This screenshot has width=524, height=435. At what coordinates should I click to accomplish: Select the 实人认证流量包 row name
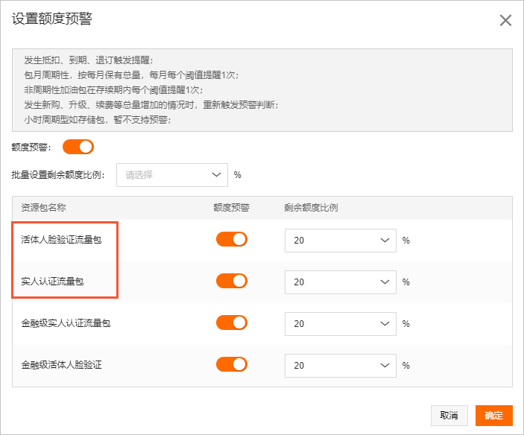coord(52,282)
